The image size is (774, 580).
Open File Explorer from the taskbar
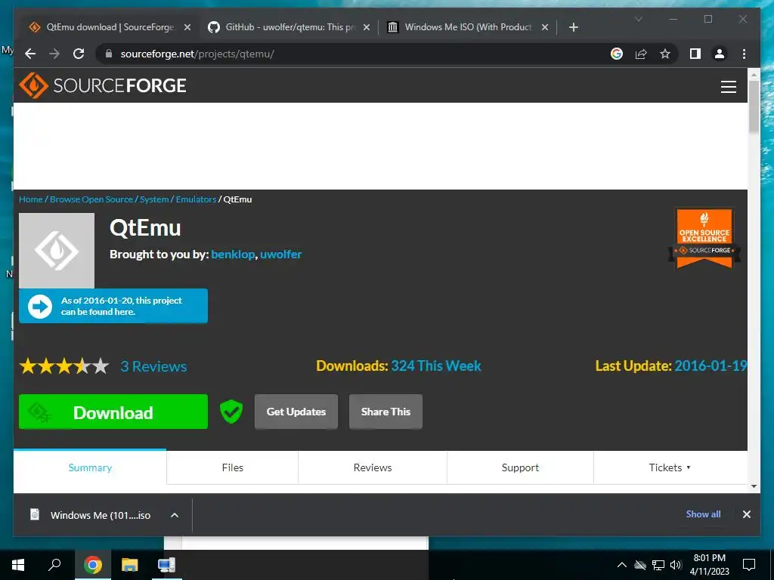pyautogui.click(x=129, y=565)
